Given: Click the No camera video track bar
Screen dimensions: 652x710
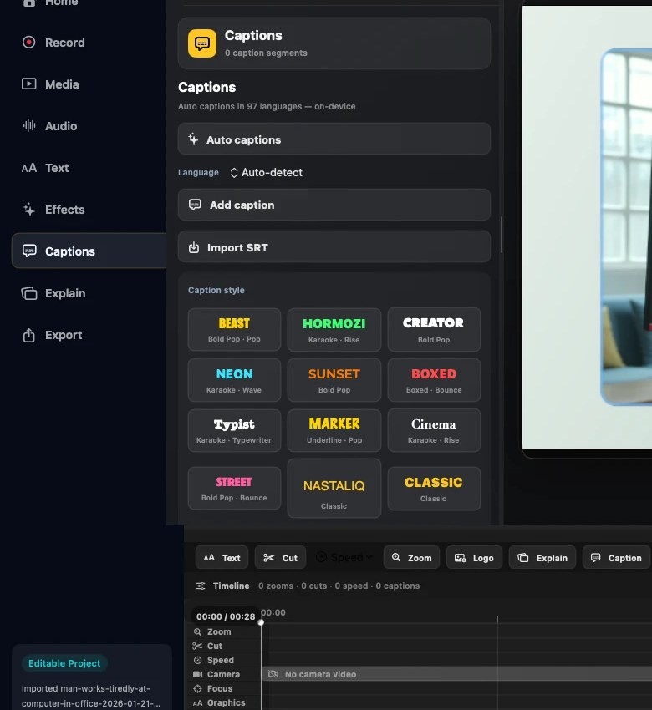Looking at the screenshot, I should [456, 674].
